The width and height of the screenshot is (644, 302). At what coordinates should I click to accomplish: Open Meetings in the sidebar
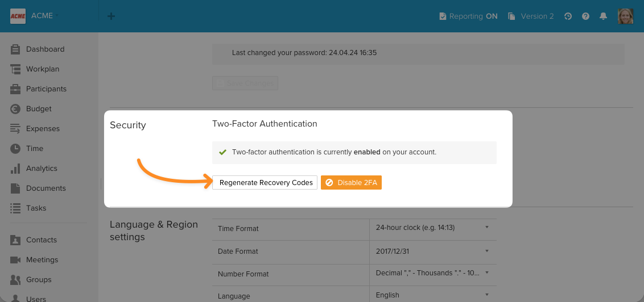pos(42,260)
